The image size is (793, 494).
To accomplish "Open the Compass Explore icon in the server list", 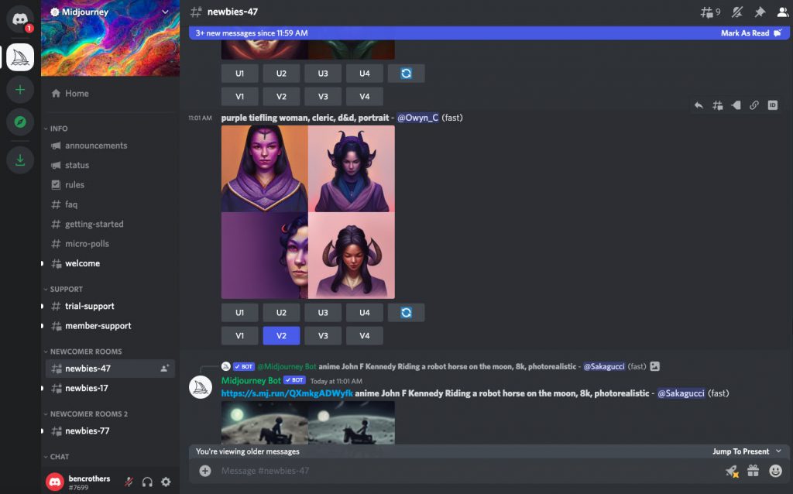I will (x=20, y=122).
